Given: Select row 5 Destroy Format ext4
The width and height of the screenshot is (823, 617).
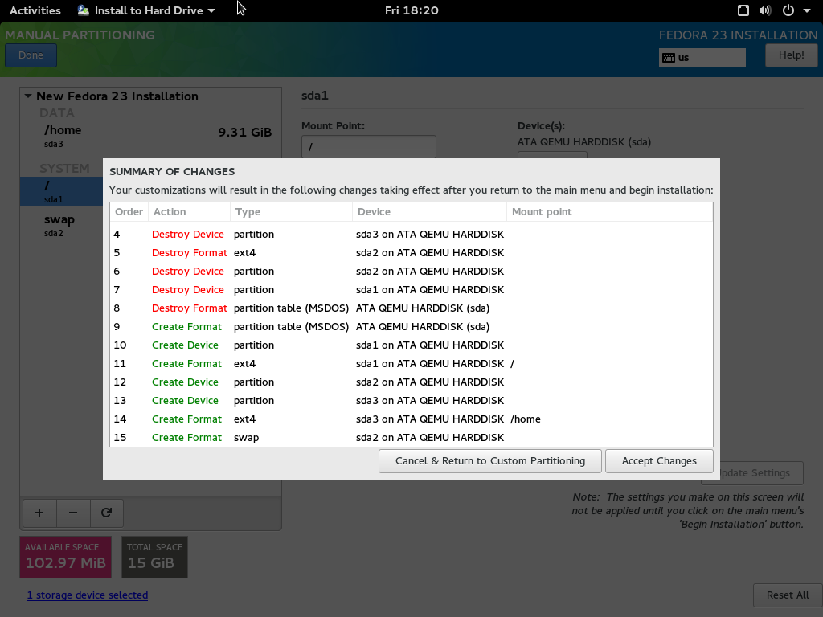Looking at the screenshot, I should (x=411, y=252).
